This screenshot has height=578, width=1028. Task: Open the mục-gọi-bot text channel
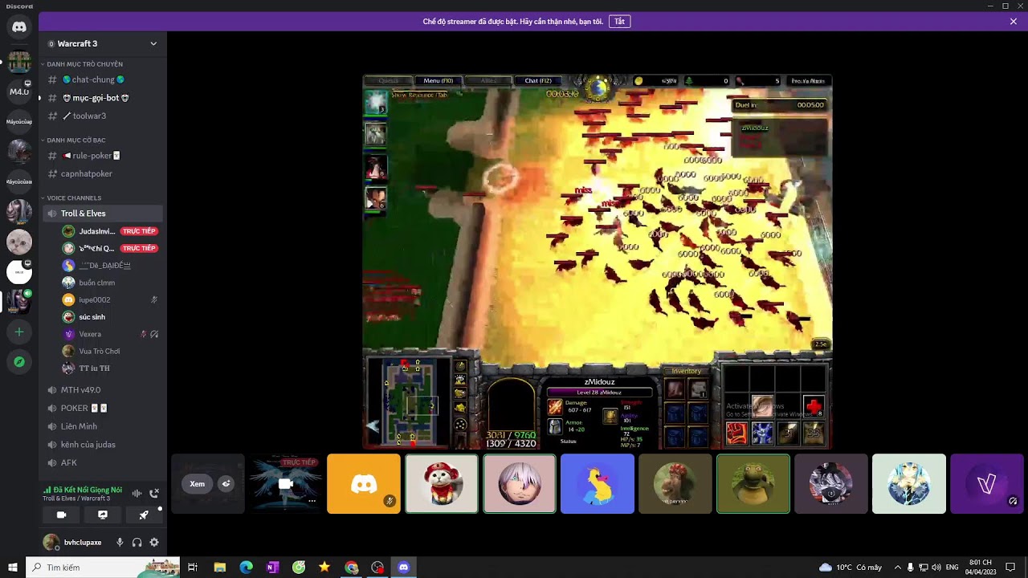click(x=103, y=98)
